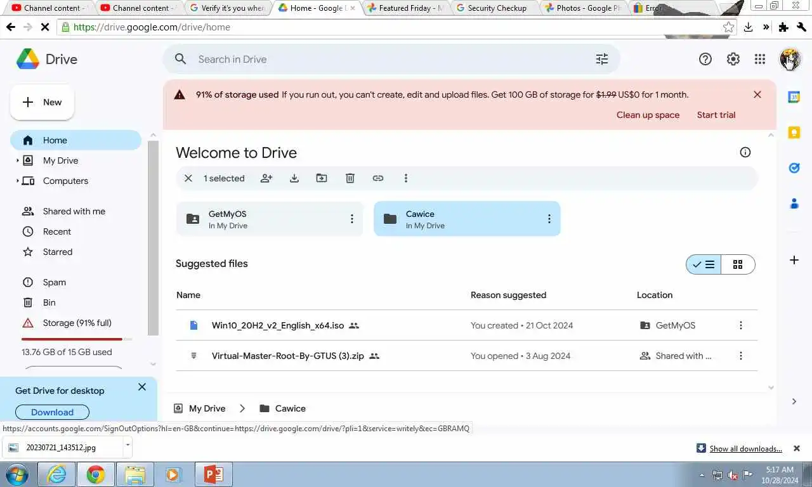Screen dimensions: 812x487
Task: Open Drive support help icon
Action: pyautogui.click(x=705, y=59)
